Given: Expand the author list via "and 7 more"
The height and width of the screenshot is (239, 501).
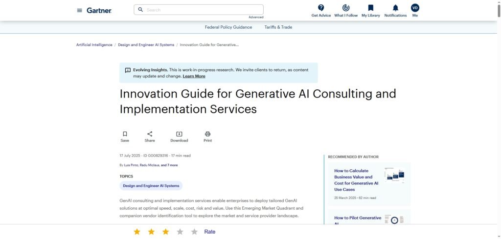Looking at the screenshot, I should pos(169,165).
